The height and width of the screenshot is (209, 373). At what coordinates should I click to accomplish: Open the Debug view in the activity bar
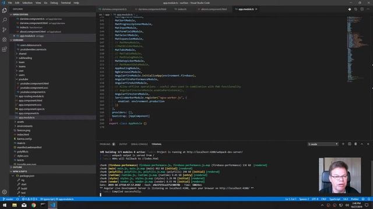pos(5,39)
